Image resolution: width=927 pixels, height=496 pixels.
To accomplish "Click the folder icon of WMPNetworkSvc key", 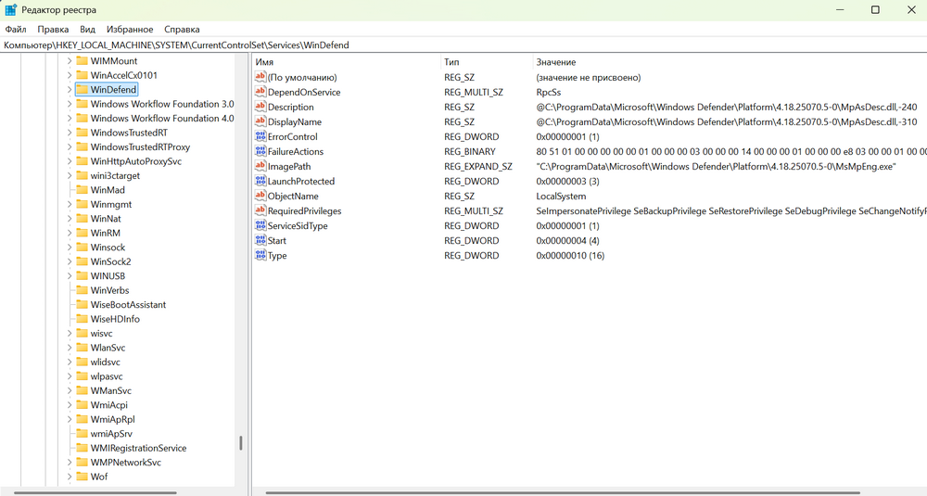I will coord(82,463).
